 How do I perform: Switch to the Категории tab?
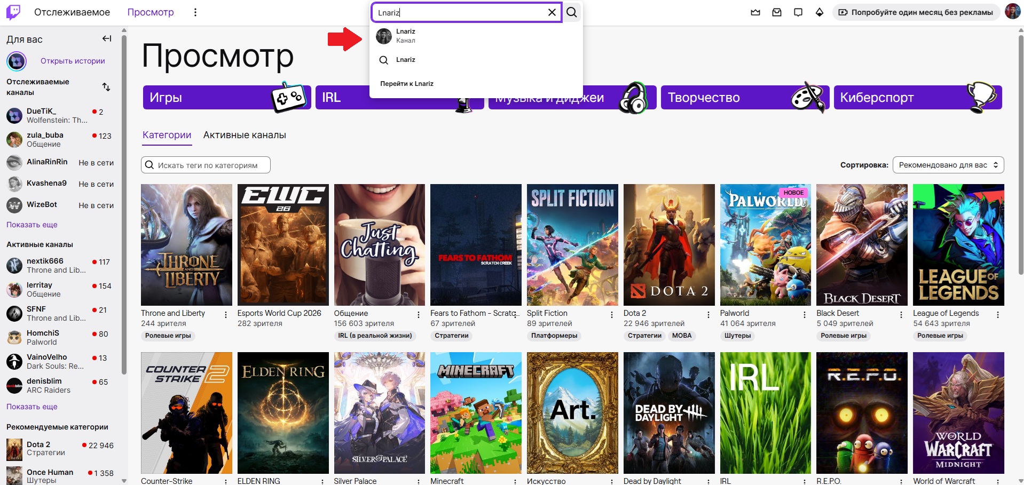click(167, 135)
